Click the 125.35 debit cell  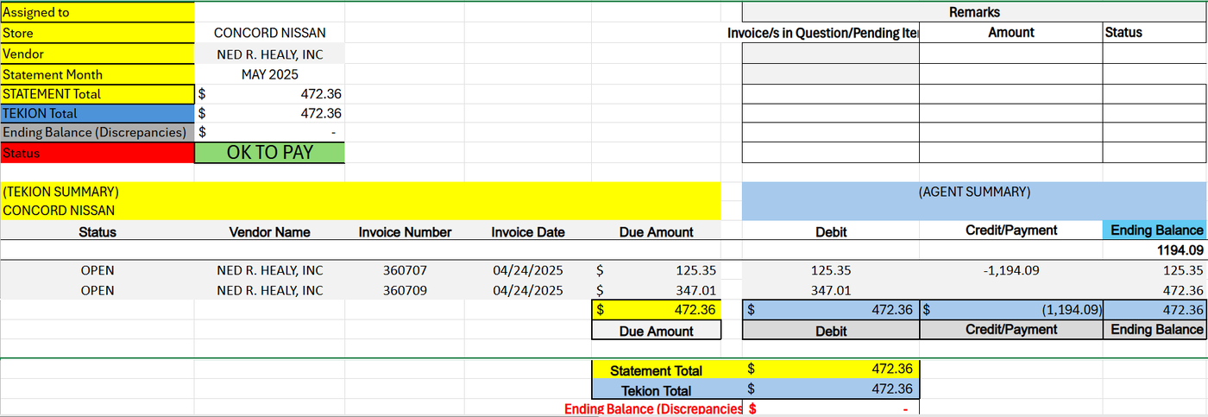pyautogui.click(x=831, y=270)
